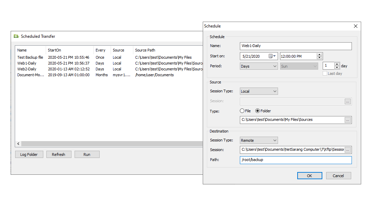378x206 pixels.
Task: Select the Document-Mo... schedule row
Action: [x=109, y=75]
